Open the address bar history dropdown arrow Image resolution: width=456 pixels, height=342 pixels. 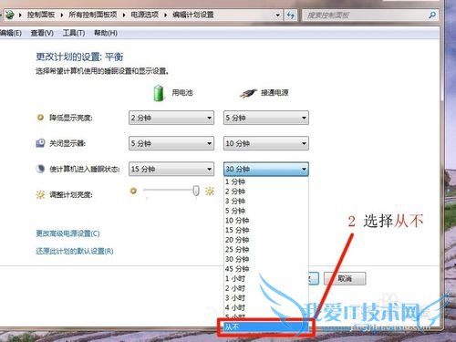click(277, 15)
